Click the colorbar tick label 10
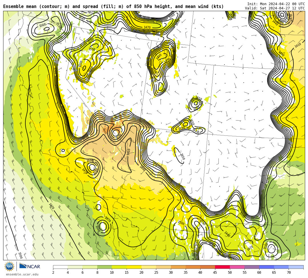The width and height of the screenshot is (308, 278). point(112,273)
